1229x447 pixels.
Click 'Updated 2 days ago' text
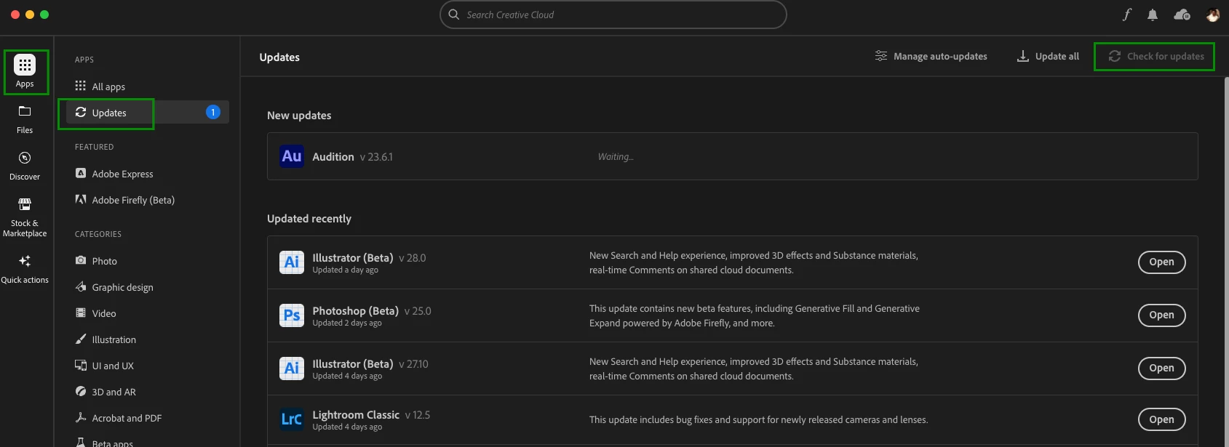point(347,323)
